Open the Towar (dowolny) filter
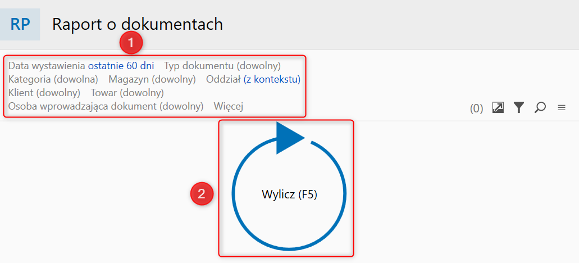This screenshot has height=263, width=579. pyautogui.click(x=127, y=92)
